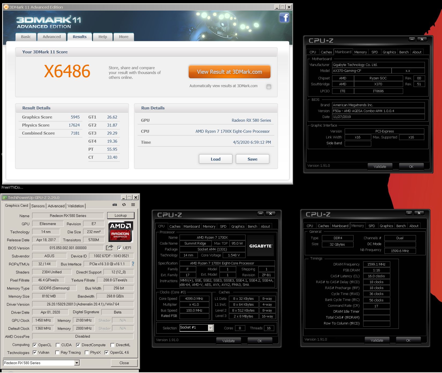Click the Load button in Run Details
The image size is (442, 373).
pos(216,159)
